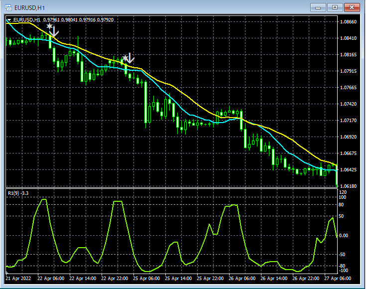Click the 27 Apr 06:00 time label

(338, 279)
